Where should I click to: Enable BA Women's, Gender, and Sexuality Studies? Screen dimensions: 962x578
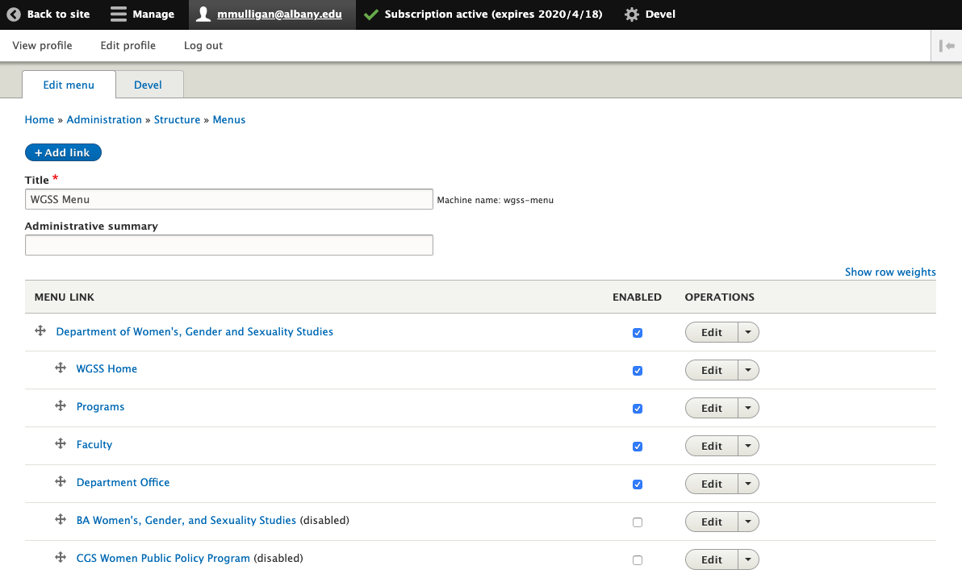point(638,522)
